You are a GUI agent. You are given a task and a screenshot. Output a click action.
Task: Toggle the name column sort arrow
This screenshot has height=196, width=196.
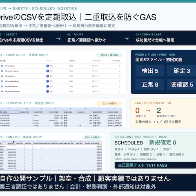click(4, 61)
